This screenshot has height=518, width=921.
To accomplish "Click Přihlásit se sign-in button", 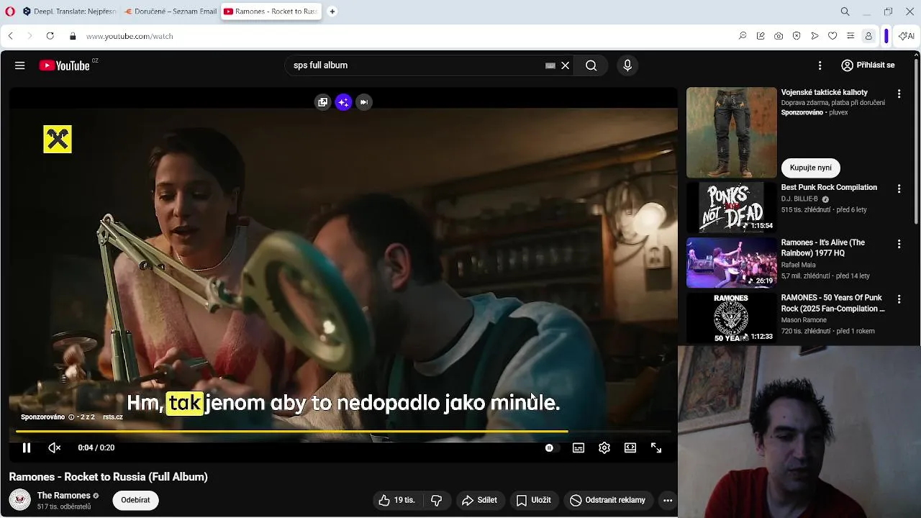I will coord(868,65).
